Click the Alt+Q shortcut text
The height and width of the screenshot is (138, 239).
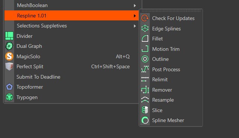pos(123,57)
